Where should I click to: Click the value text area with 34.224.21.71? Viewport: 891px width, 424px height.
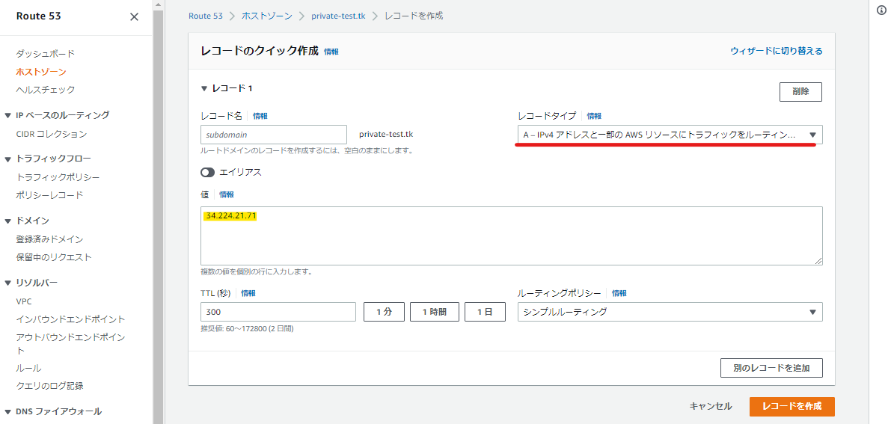512,236
